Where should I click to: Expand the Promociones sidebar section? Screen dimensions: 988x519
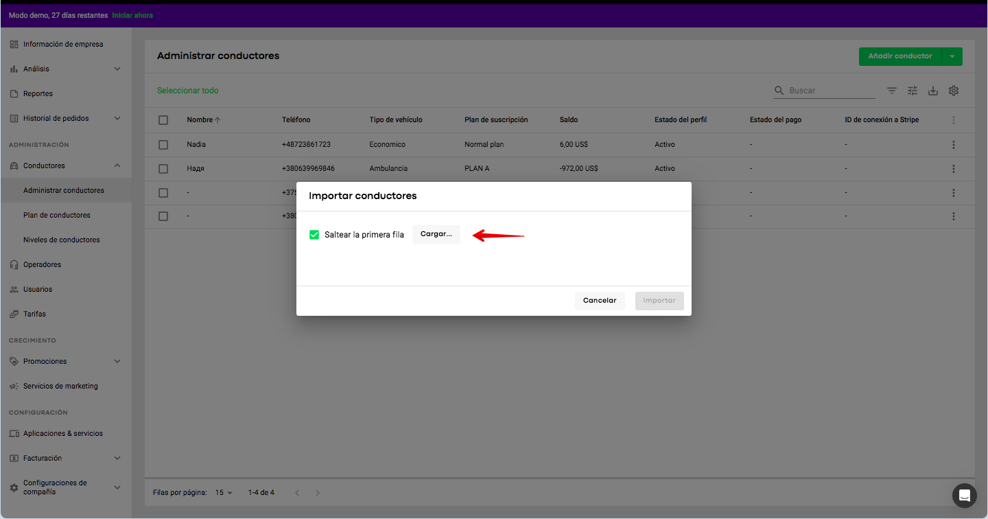pyautogui.click(x=117, y=361)
